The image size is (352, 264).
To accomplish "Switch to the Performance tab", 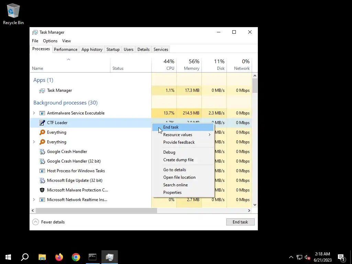I will pyautogui.click(x=66, y=49).
